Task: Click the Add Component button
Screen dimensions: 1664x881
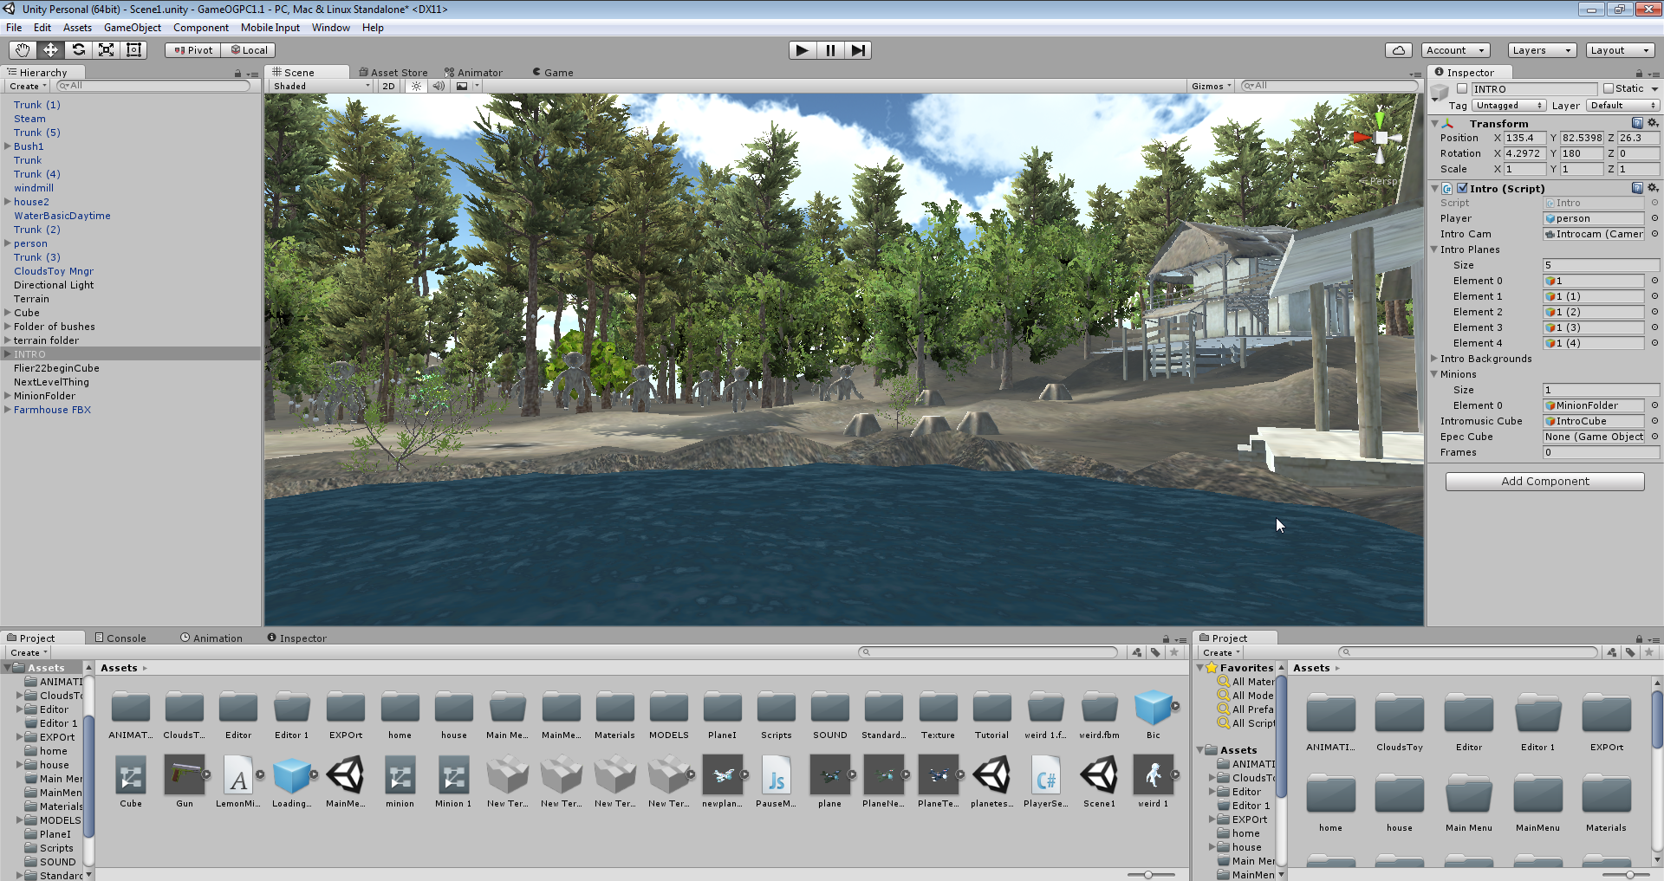Action: click(x=1544, y=482)
